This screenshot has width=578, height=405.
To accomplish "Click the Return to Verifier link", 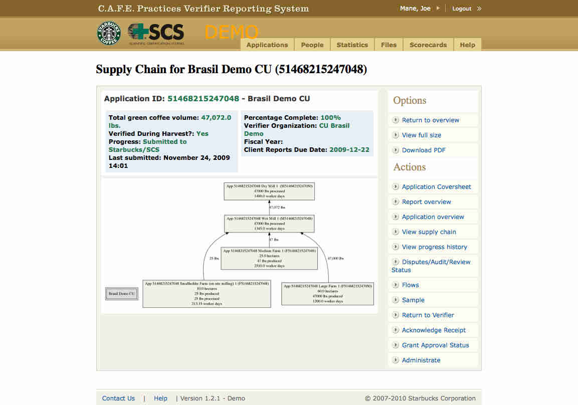I will pyautogui.click(x=428, y=315).
